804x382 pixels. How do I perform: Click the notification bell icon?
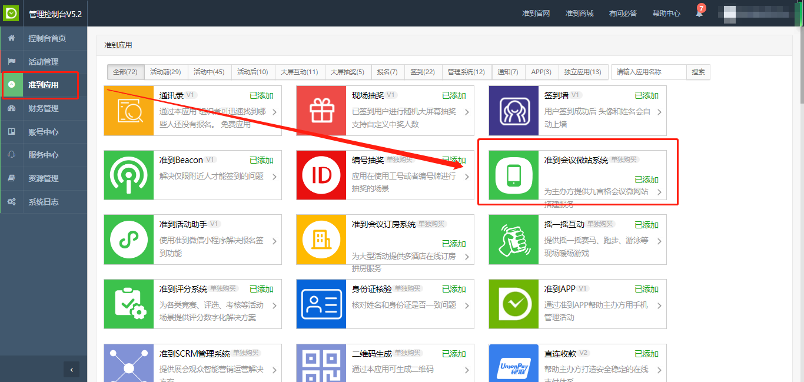click(x=699, y=13)
